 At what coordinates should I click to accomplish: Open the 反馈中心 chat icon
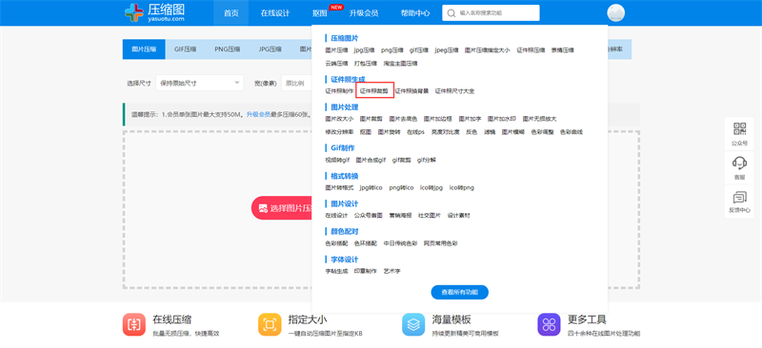pos(739,197)
